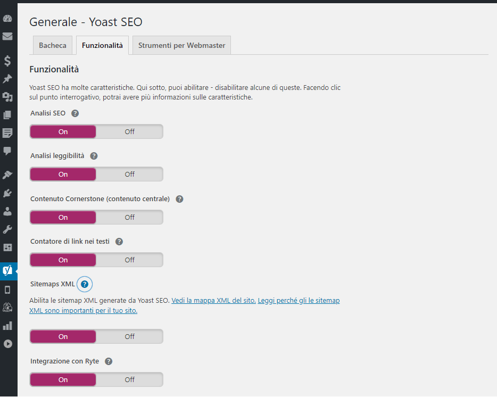Disable Integrazione con Ryte toggle

coord(129,379)
